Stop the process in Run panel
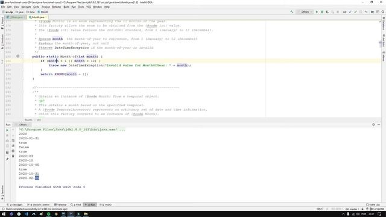The image size is (386, 217). coord(7,135)
